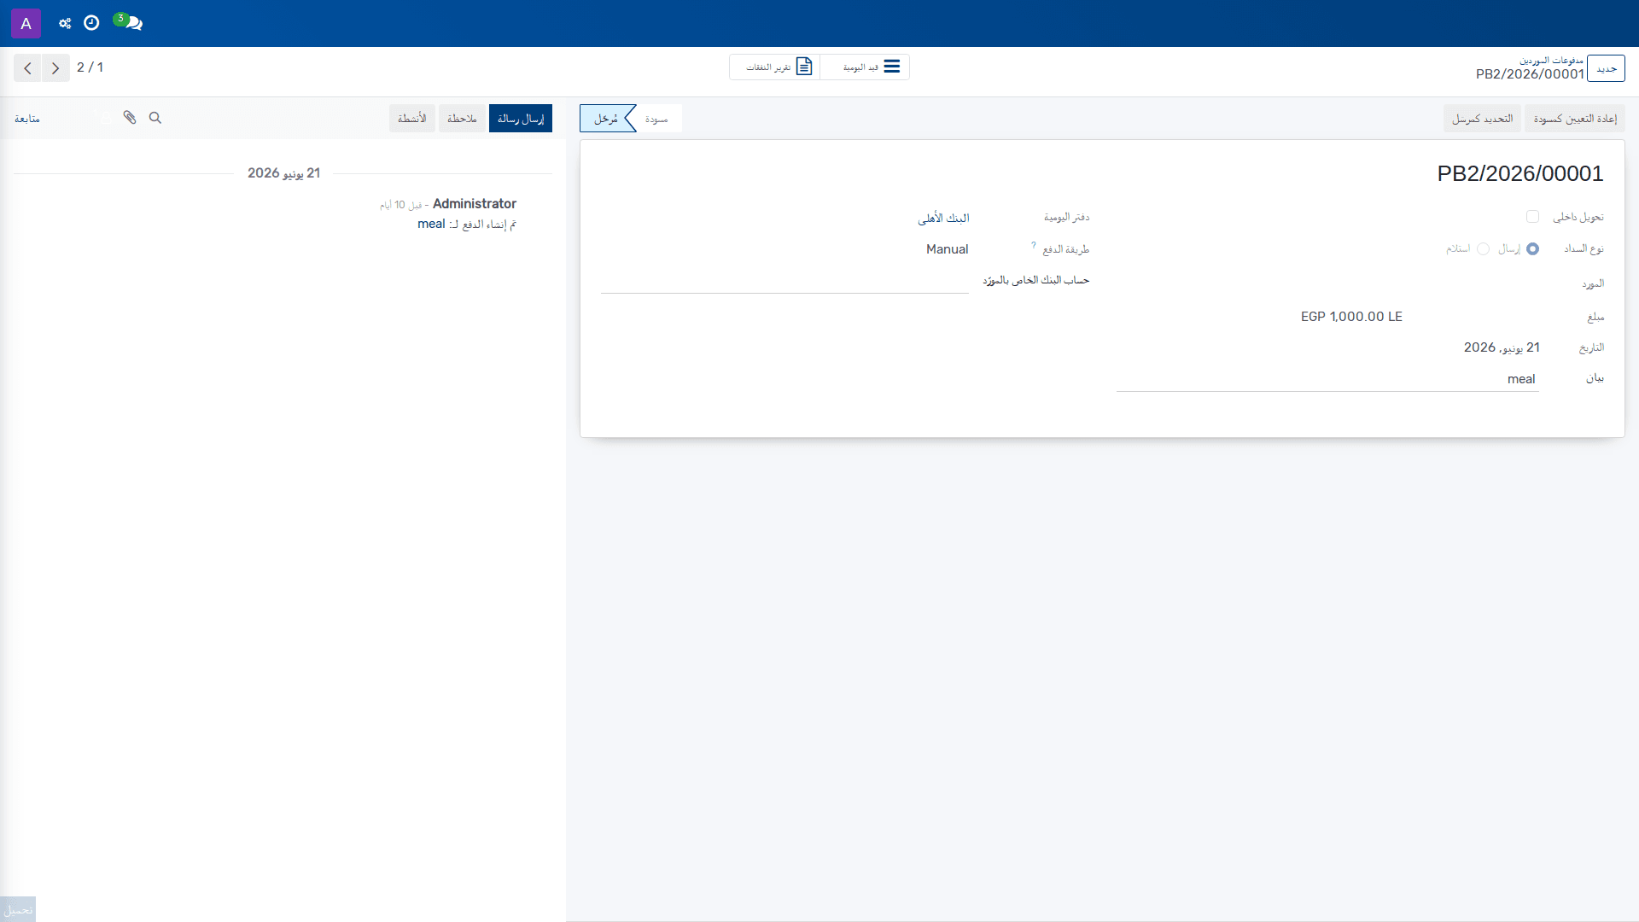Select the draft (مسودة) status stage
The height and width of the screenshot is (922, 1639).
point(656,119)
